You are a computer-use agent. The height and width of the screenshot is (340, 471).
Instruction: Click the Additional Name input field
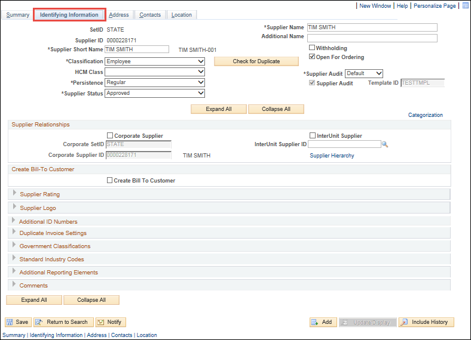(x=372, y=38)
